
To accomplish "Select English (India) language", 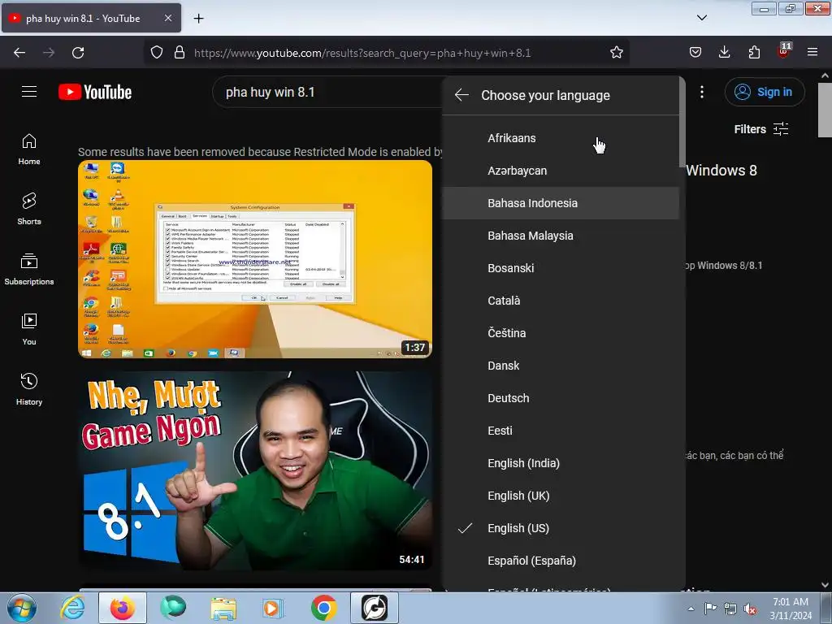I will coord(561,463).
